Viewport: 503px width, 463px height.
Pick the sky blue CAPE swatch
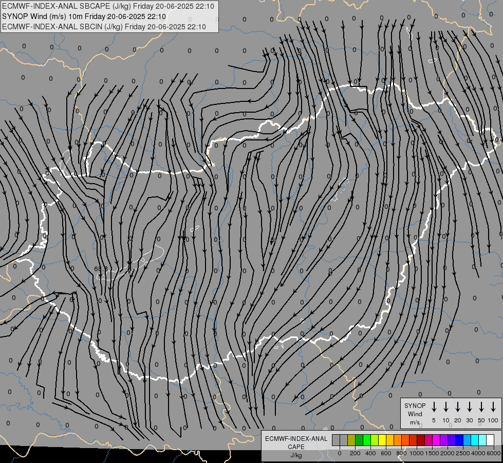tap(467, 440)
